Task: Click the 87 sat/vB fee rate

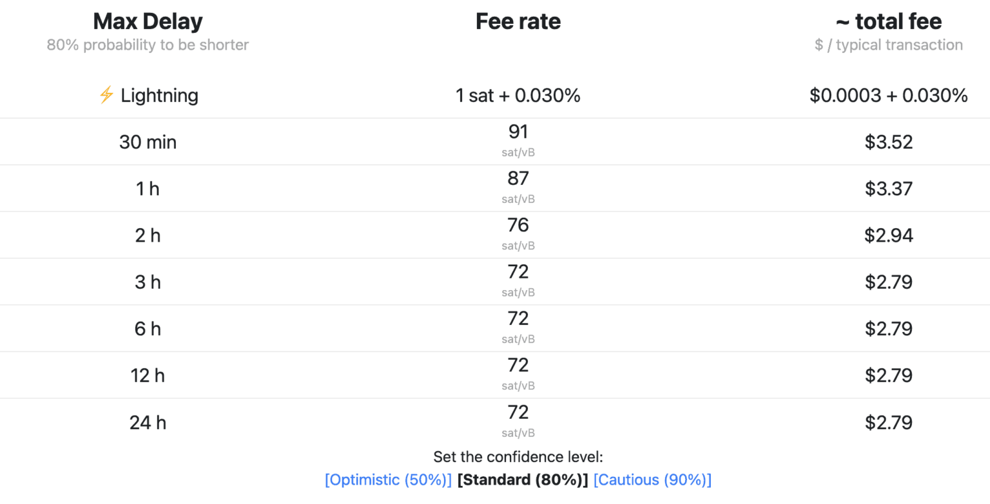Action: tap(518, 179)
